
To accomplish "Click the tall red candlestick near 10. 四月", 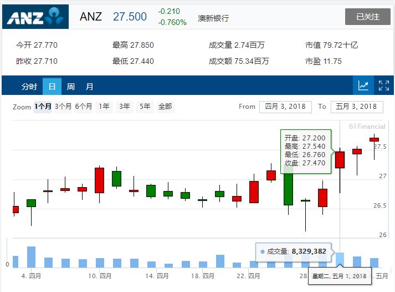I will [x=99, y=180].
